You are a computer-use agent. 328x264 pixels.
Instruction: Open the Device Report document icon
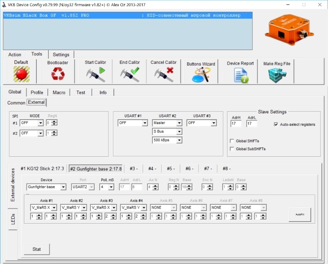click(241, 76)
